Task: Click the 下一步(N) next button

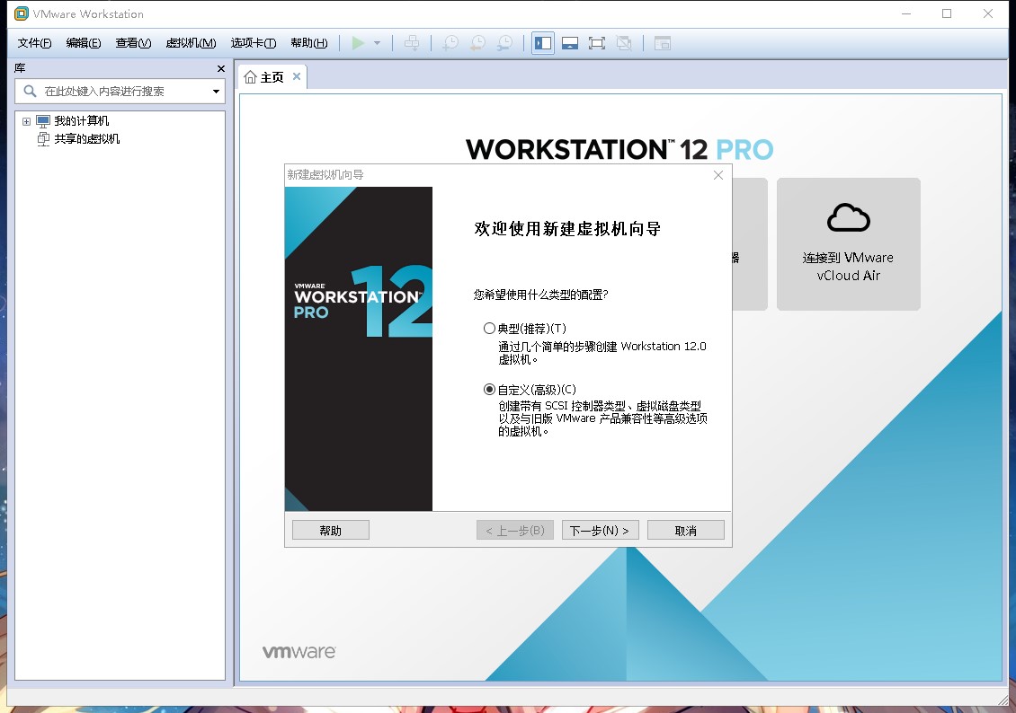Action: pos(600,531)
